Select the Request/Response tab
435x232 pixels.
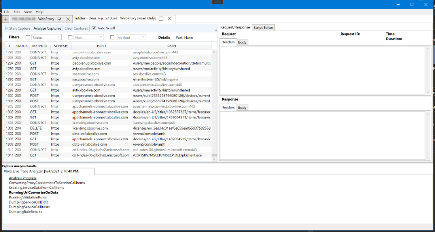[235, 27]
